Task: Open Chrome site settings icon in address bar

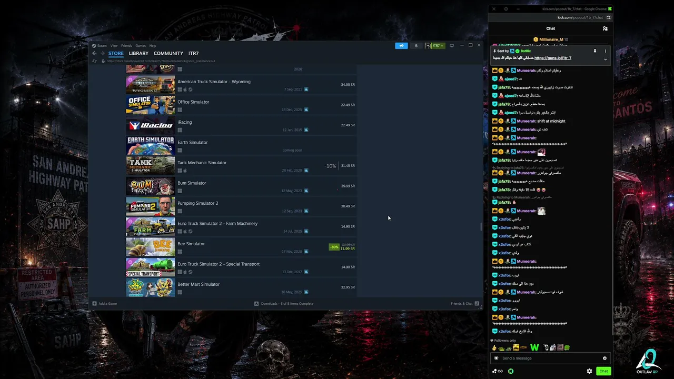Action: pos(609,17)
